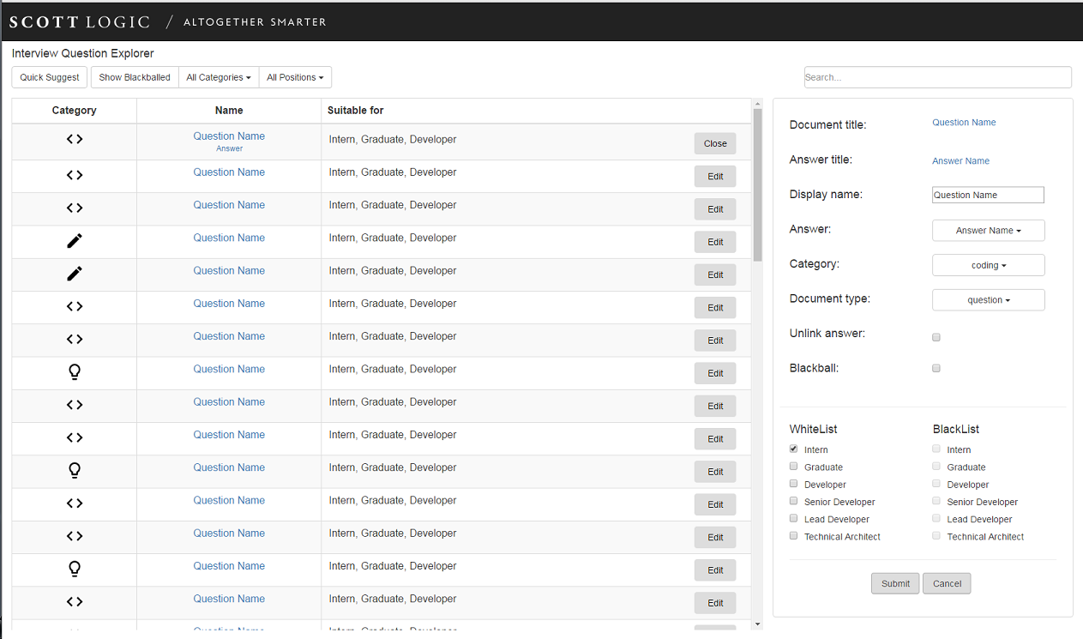Screen dimensions: 1083x639
Task: Uncheck Intern in the WhiteList
Action: [x=793, y=449]
